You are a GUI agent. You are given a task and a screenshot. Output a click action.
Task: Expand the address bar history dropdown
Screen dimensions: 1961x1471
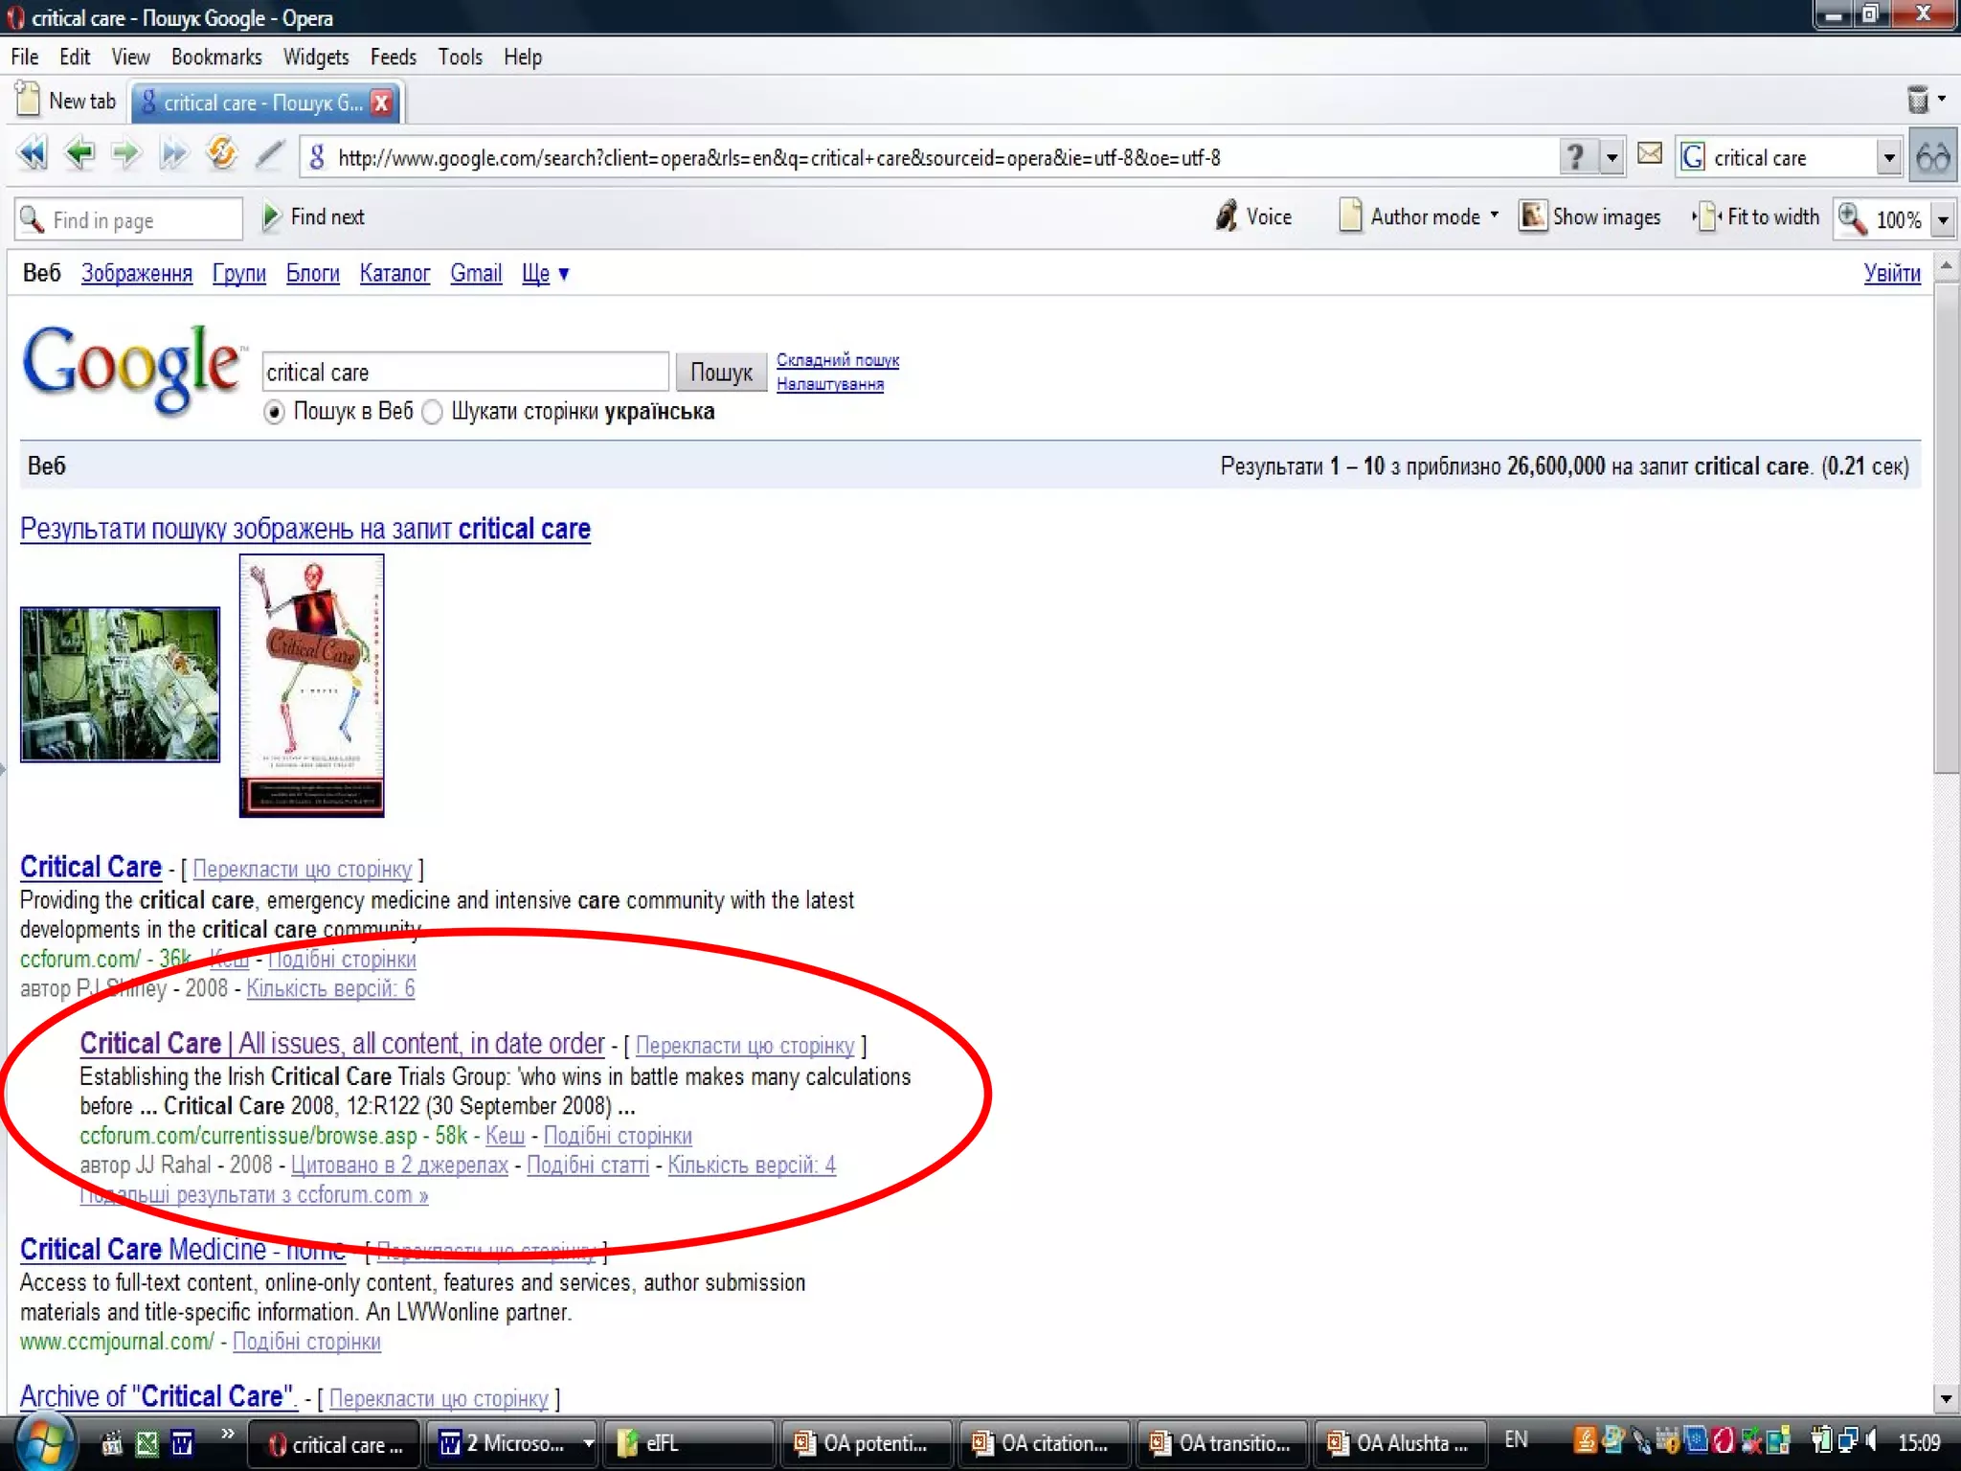click(1612, 157)
